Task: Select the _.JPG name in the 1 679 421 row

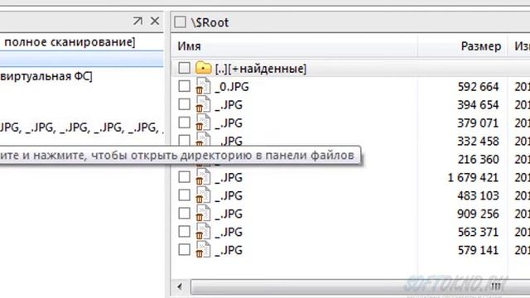Action: (229, 178)
